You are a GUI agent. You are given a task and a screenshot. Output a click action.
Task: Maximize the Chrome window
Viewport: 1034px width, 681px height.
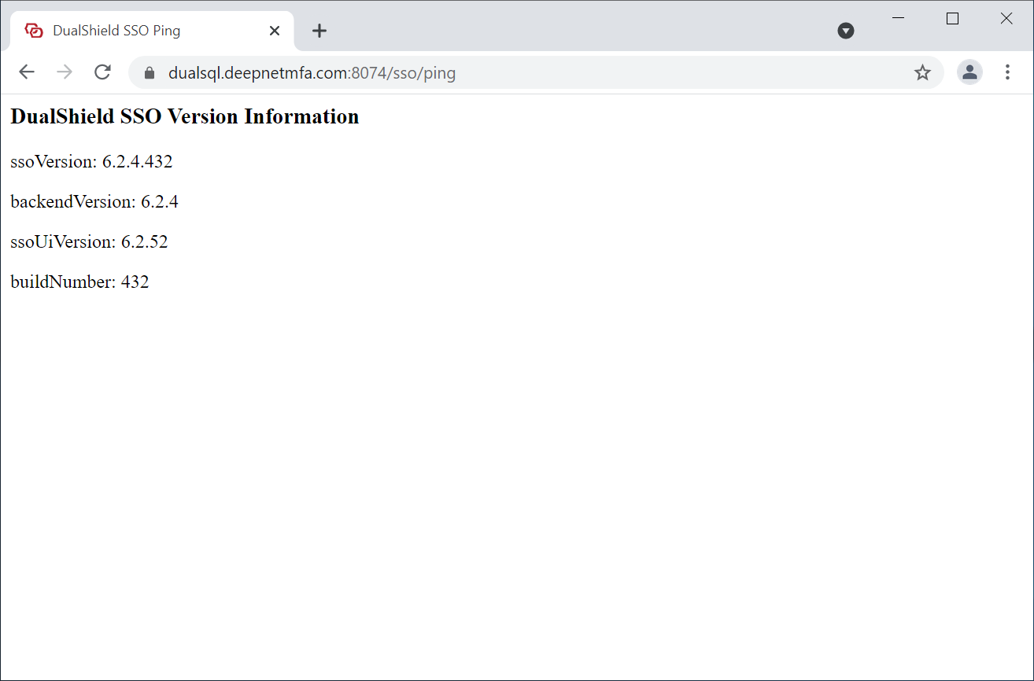click(x=952, y=19)
